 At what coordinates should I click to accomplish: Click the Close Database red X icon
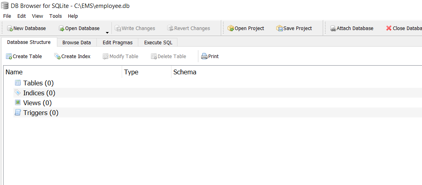(389, 28)
